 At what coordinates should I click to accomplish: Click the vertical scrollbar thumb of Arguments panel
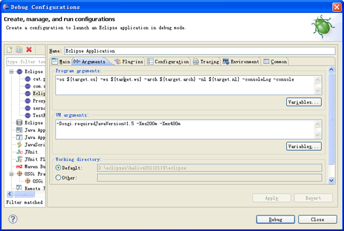point(331,119)
